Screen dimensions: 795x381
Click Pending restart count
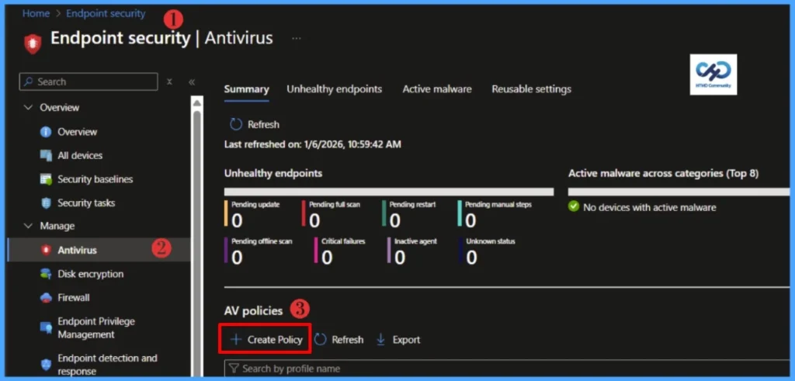point(395,221)
